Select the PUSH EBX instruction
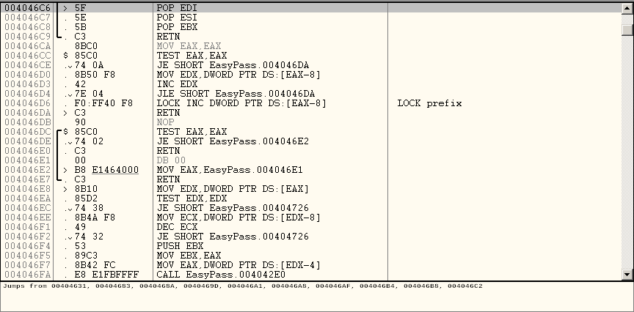Screen dimensions: 634x312 (x=180, y=246)
